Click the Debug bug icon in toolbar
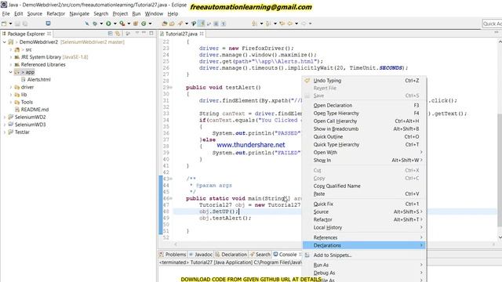The image size is (502, 282). 95,23
